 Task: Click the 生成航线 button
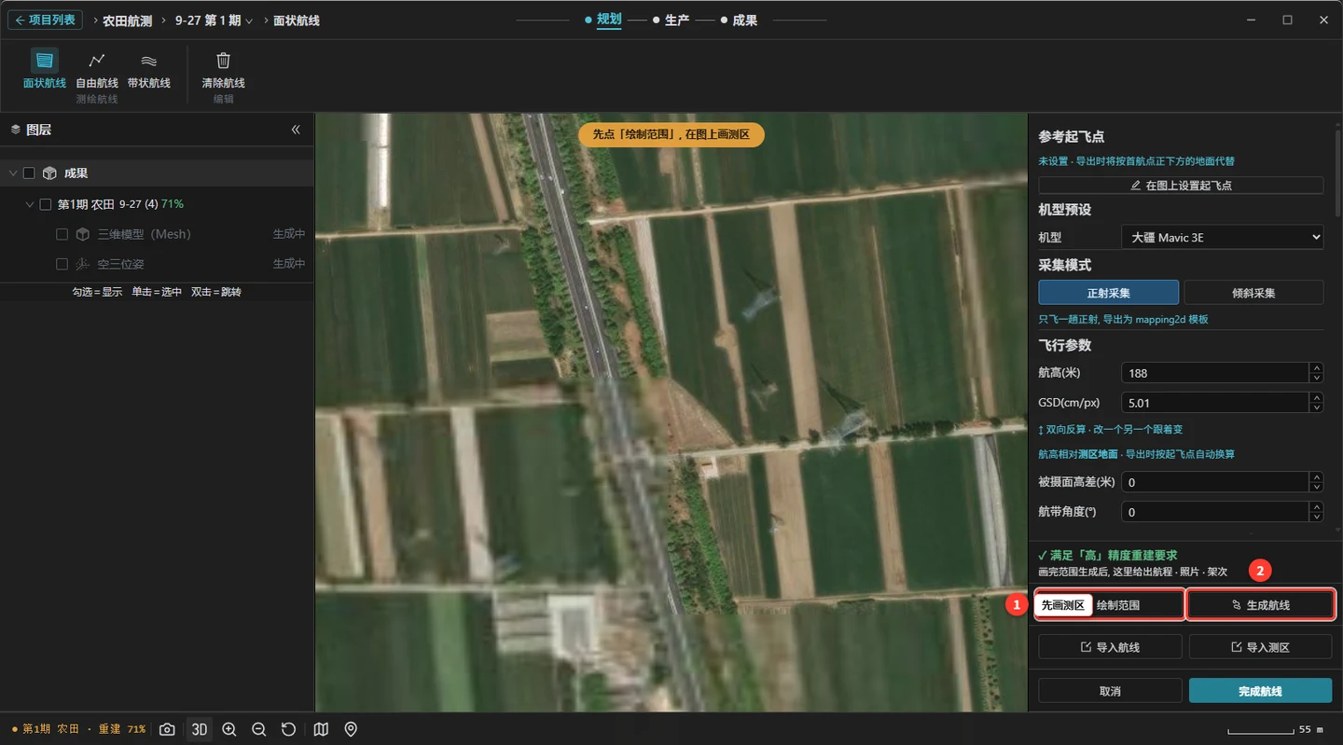point(1260,605)
